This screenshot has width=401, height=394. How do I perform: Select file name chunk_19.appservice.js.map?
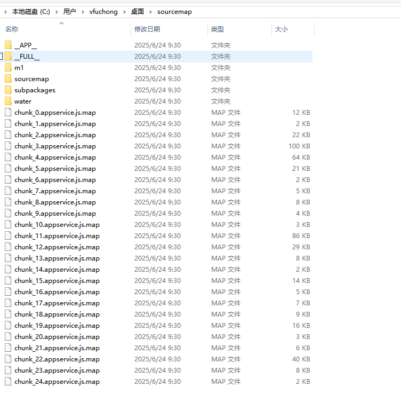pos(57,326)
